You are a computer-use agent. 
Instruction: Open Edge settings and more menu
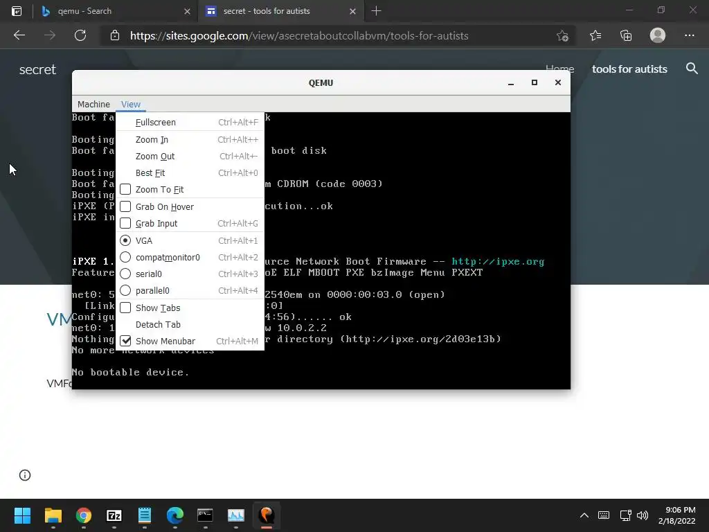click(689, 35)
